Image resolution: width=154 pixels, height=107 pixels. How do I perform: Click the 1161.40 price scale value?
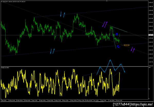tap(151, 46)
